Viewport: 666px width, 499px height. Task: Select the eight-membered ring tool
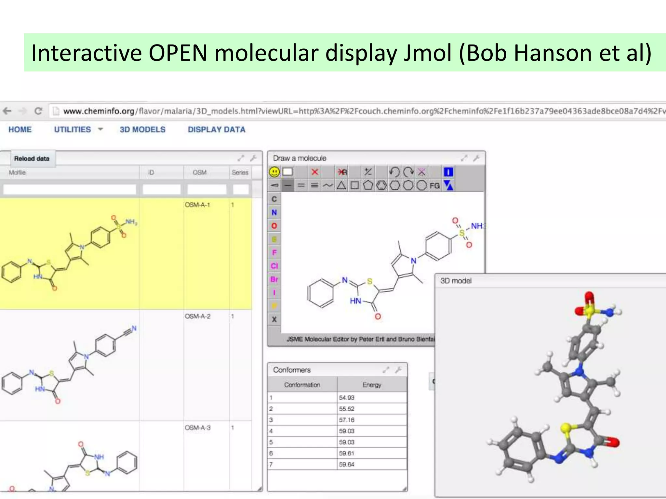click(x=421, y=186)
